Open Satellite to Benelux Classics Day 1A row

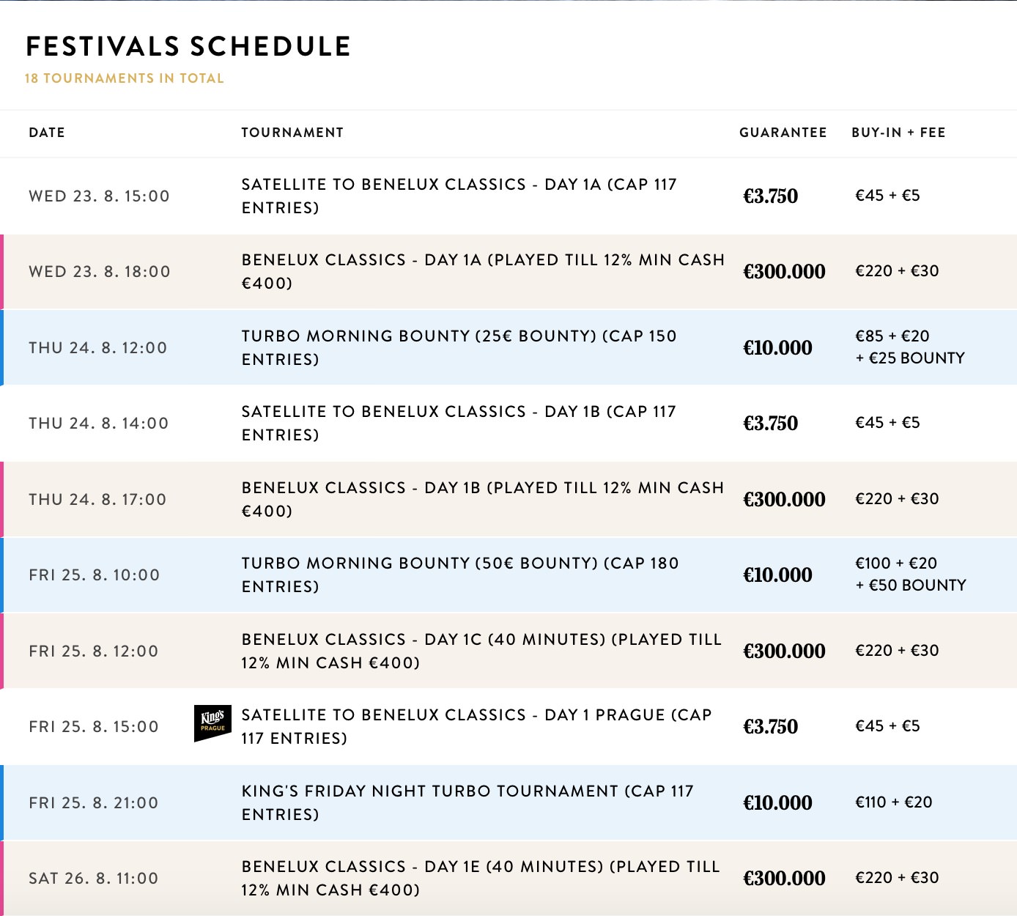pyautogui.click(x=459, y=196)
